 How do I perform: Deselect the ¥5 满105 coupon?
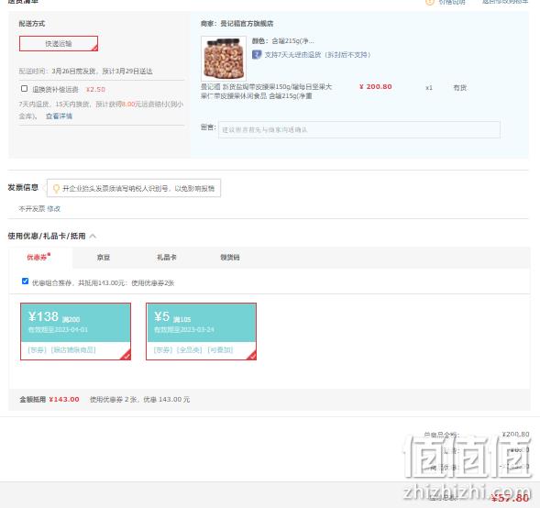[201, 331]
